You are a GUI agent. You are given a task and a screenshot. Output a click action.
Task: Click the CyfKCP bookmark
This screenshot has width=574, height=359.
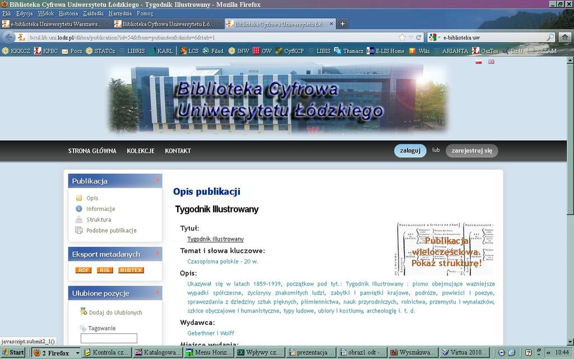tap(290, 51)
